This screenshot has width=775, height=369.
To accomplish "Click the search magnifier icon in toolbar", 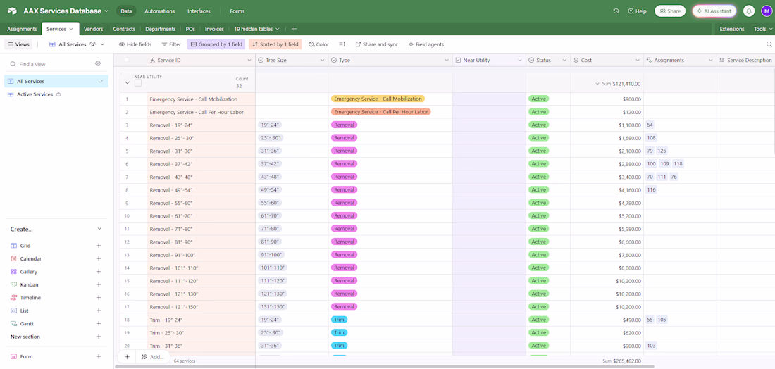I will (x=769, y=44).
